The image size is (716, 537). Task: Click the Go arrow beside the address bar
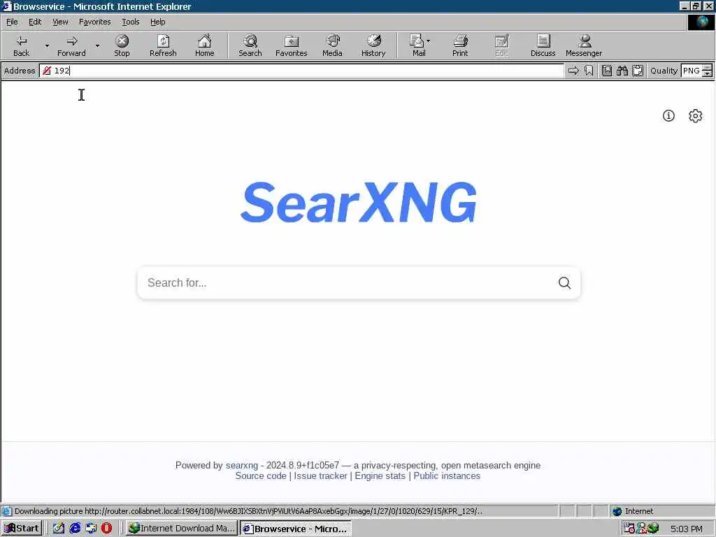573,71
